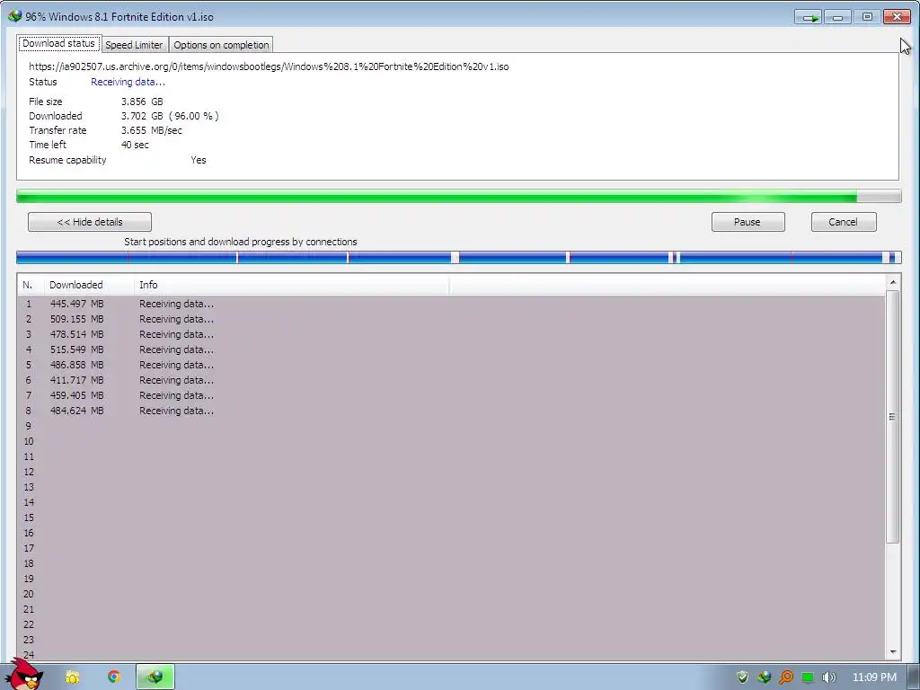Click the Show desktop strip after the clock
Image resolution: width=920 pixels, height=690 pixels.
click(913, 677)
